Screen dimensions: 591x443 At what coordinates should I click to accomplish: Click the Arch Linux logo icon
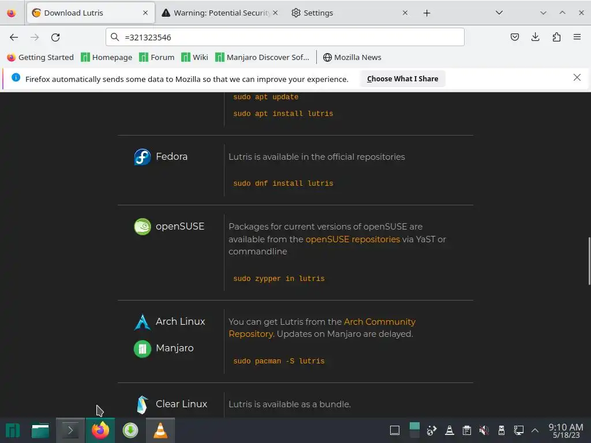(x=143, y=322)
